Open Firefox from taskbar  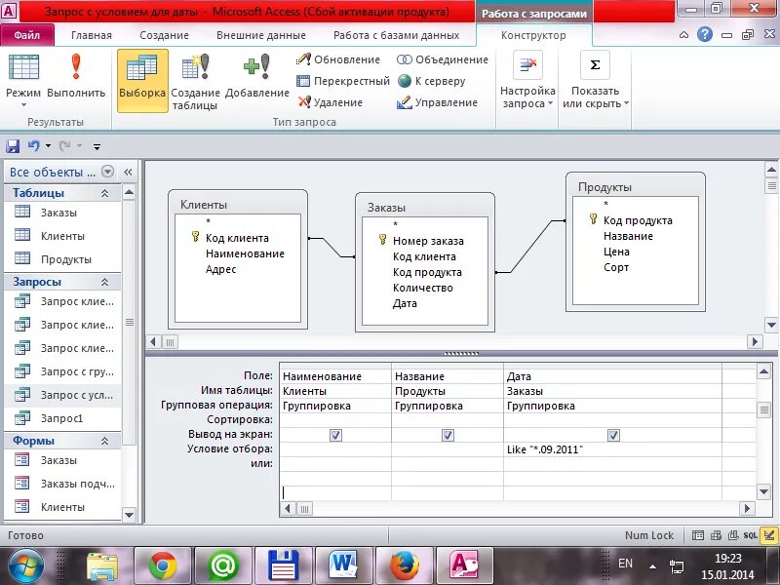click(x=404, y=565)
